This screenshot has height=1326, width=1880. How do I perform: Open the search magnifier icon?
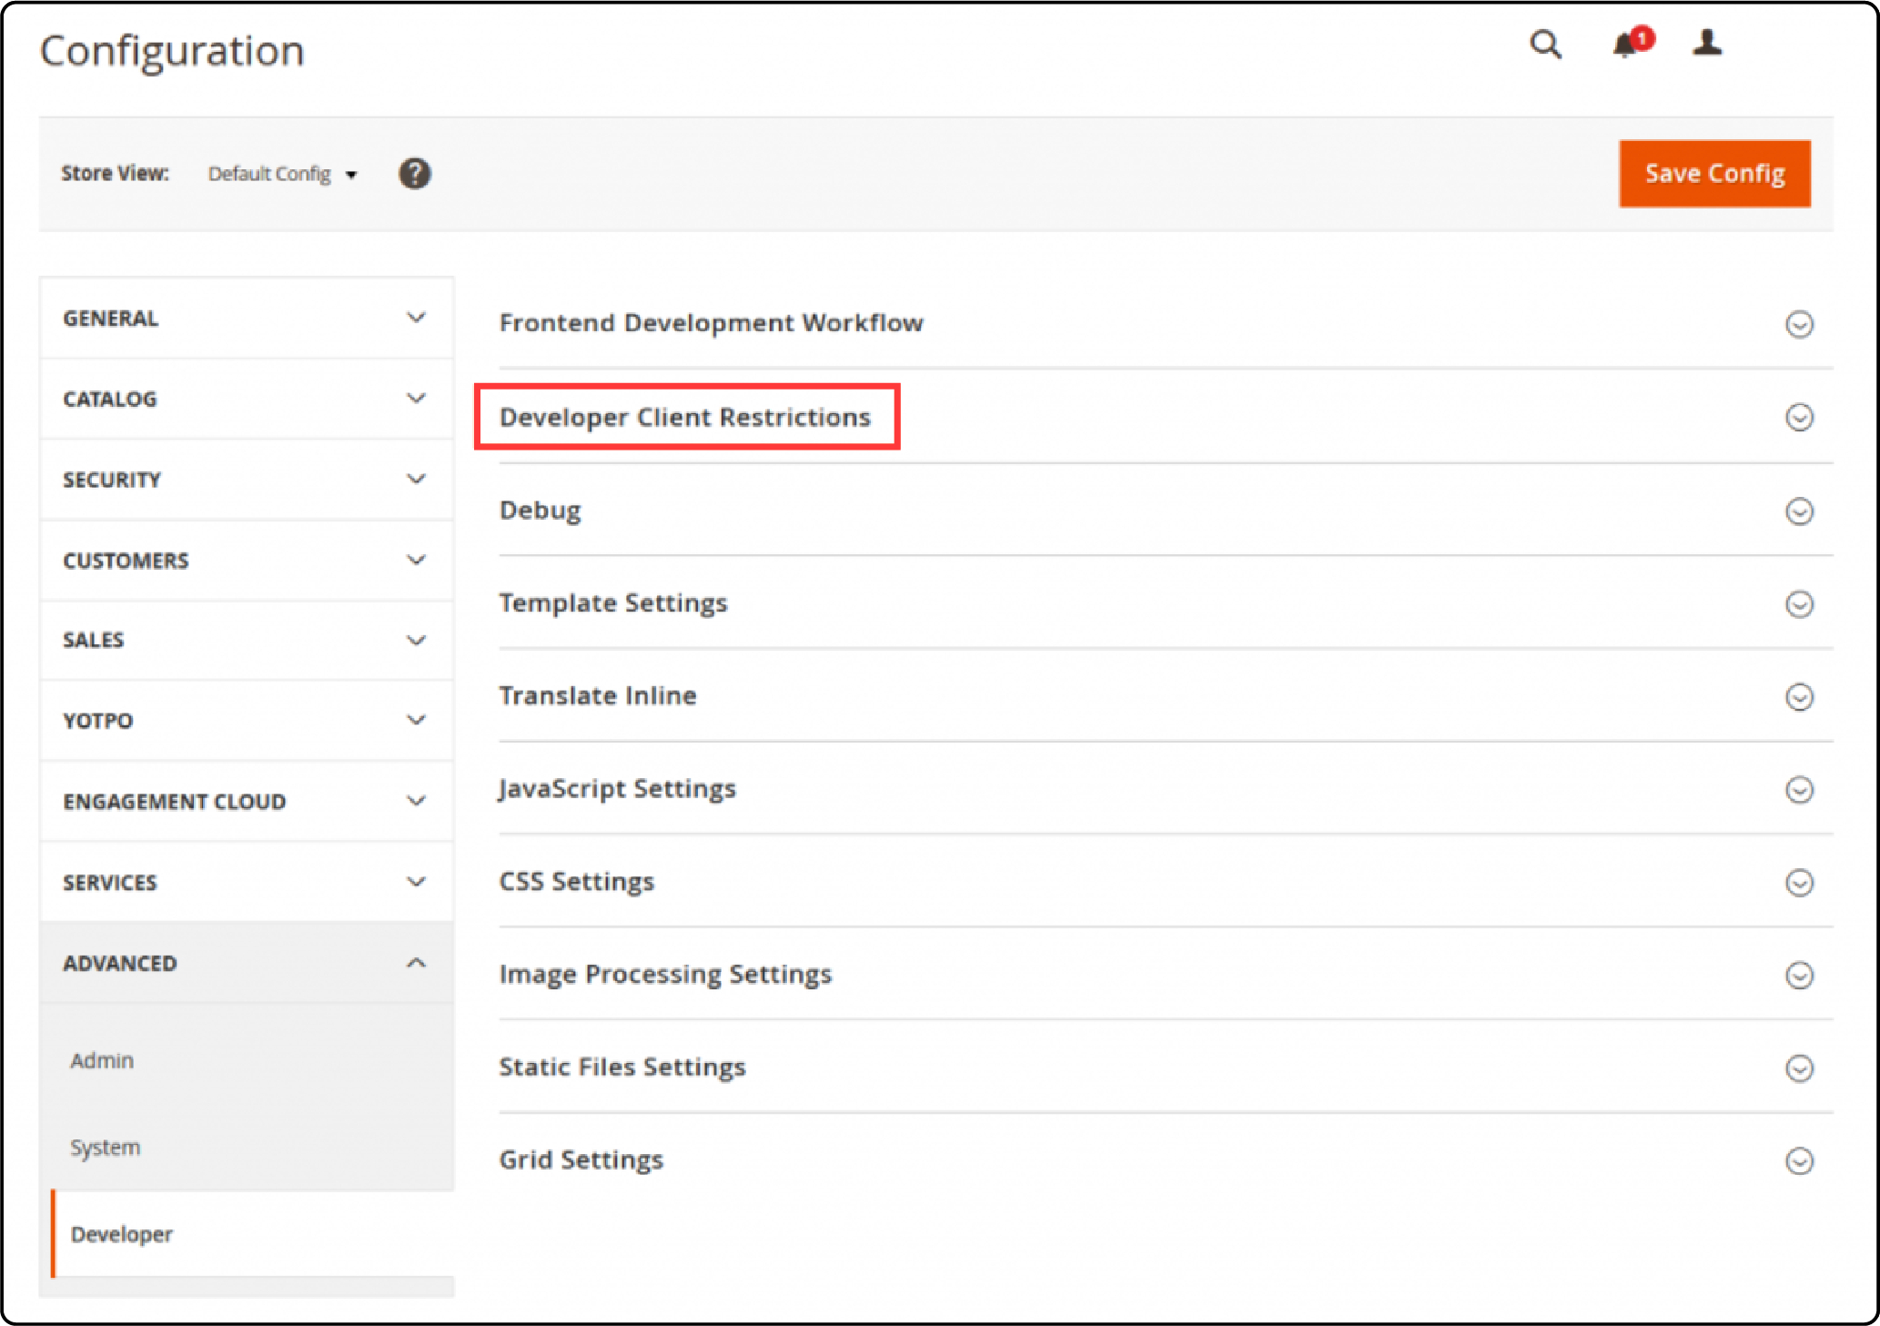click(1545, 44)
